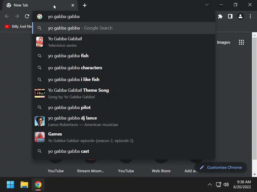Expand the tab search chevron
Viewport: 257px width, 192px height.
tap(207, 5)
